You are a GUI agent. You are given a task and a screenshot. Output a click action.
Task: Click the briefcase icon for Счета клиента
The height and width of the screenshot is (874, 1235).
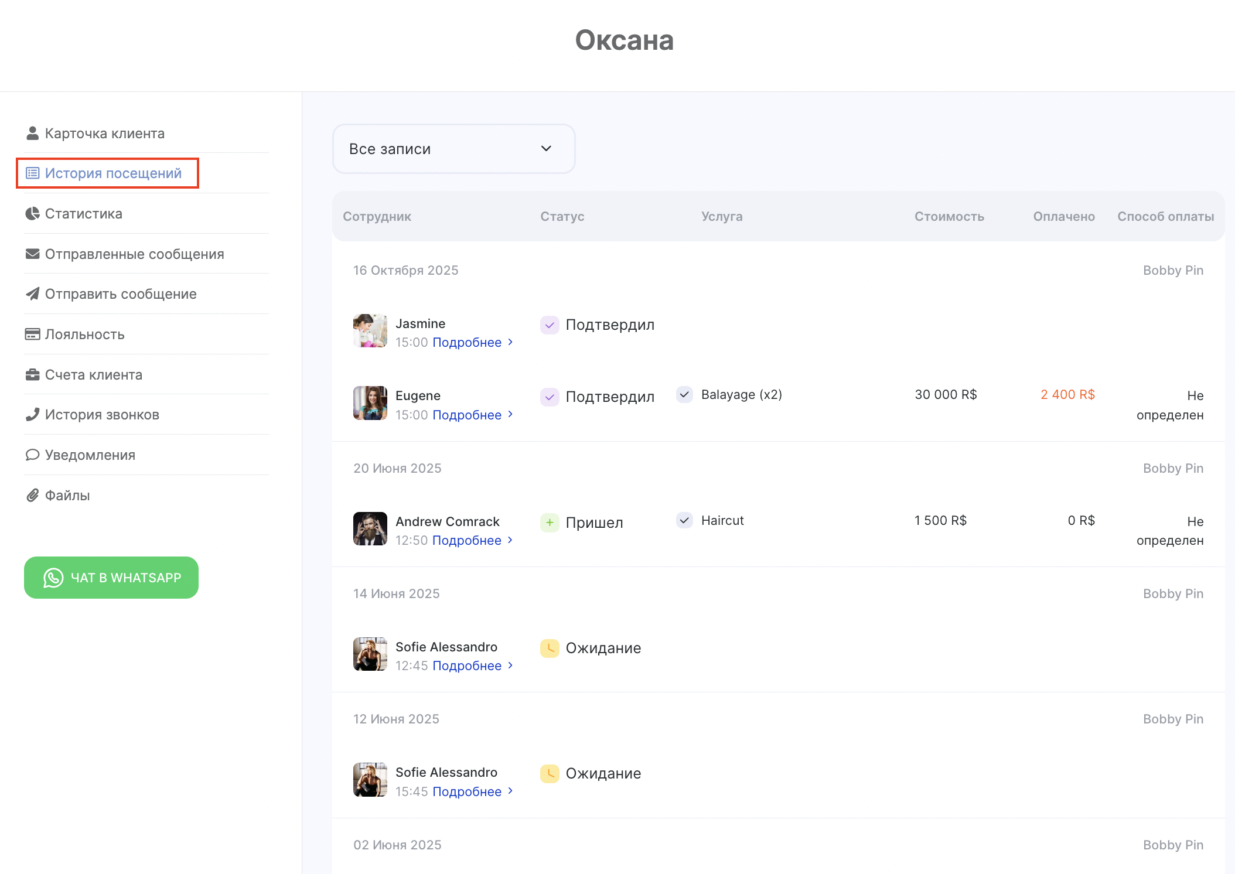pos(32,375)
